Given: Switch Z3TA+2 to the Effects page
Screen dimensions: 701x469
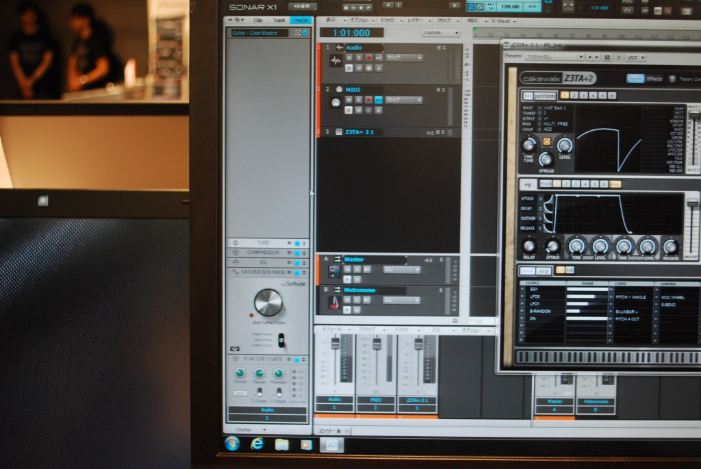Looking at the screenshot, I should click(654, 79).
